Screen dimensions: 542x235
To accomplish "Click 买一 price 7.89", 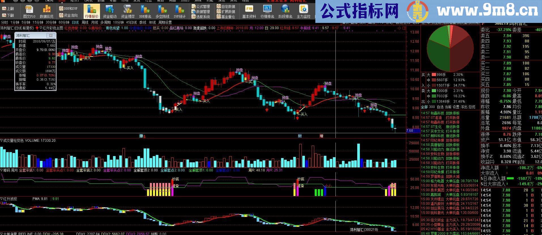I will pos(507,63).
